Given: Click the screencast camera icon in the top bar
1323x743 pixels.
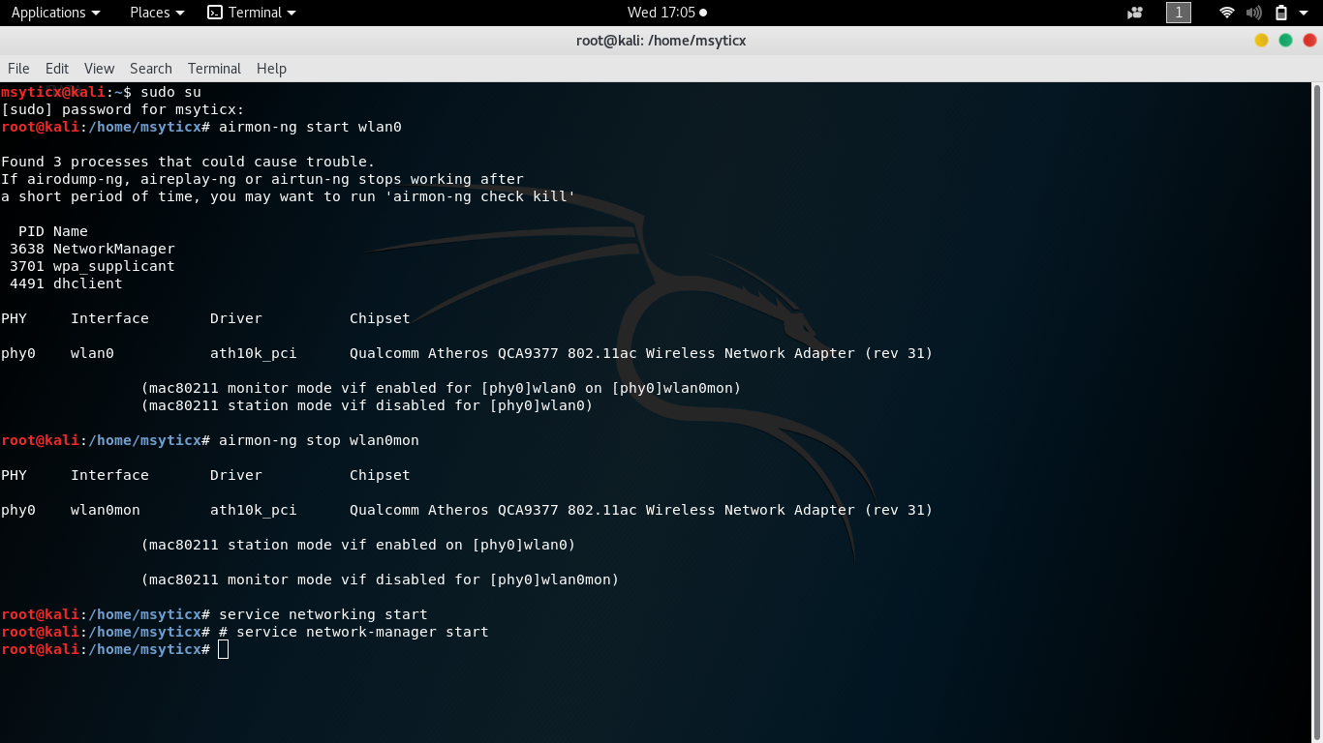Looking at the screenshot, I should pos(1134,13).
